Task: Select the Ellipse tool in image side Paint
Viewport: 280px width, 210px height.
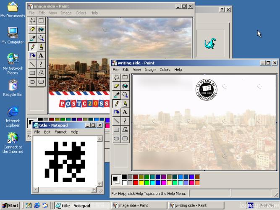Action: click(32, 81)
